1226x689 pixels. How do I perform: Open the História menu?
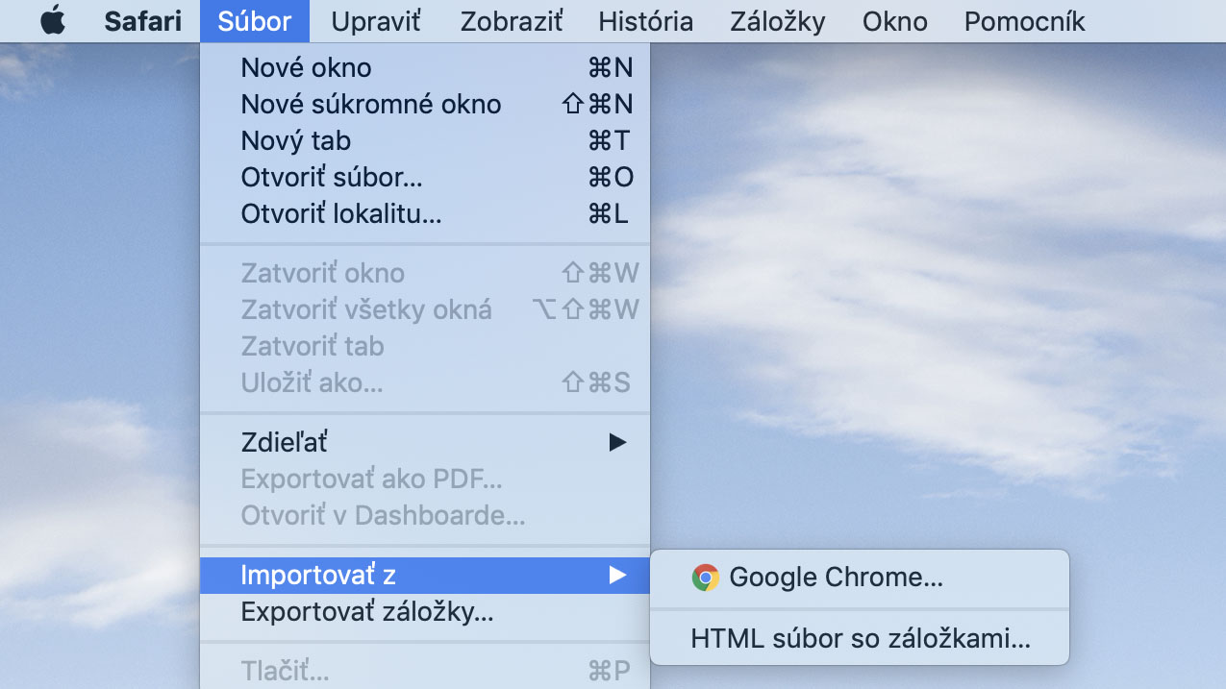tap(645, 21)
